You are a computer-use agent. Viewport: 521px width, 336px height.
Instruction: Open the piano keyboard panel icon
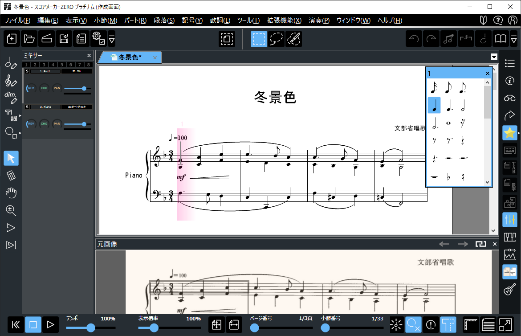coord(510,237)
